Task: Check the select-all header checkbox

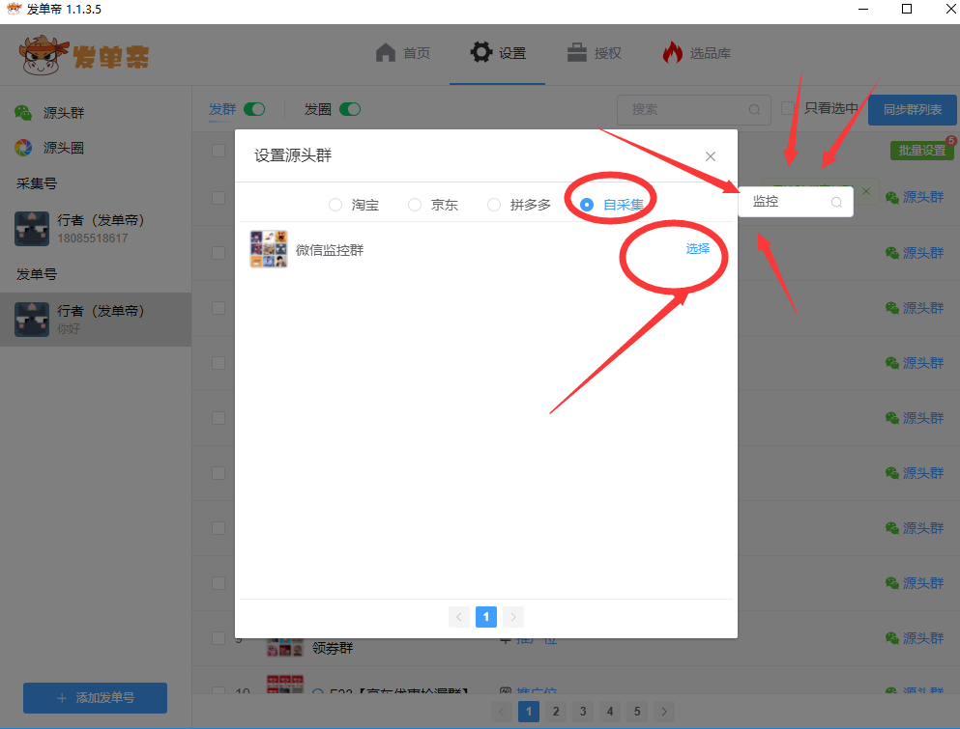Action: (x=218, y=151)
